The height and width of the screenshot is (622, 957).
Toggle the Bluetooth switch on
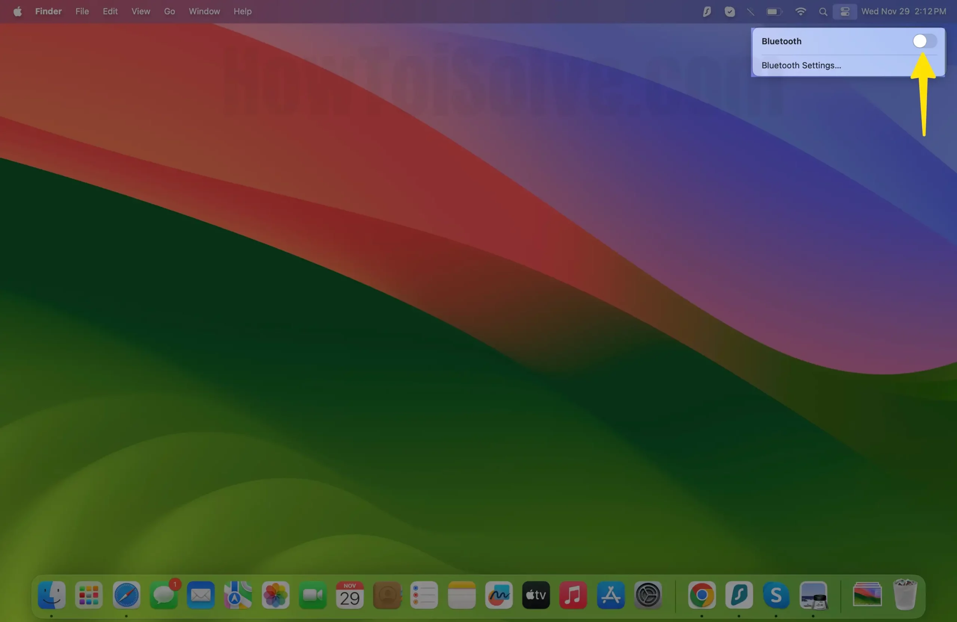point(924,41)
